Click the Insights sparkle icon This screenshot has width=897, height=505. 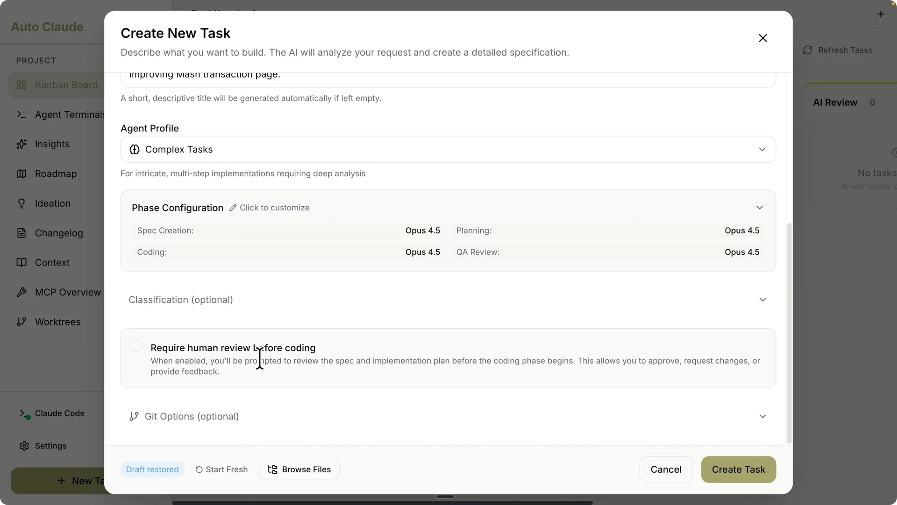point(21,144)
